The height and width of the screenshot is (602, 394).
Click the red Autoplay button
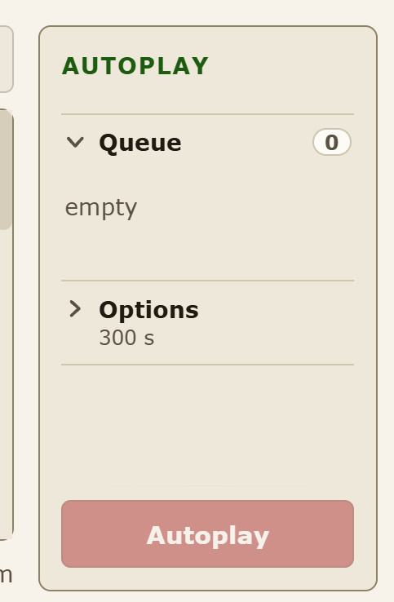[207, 533]
